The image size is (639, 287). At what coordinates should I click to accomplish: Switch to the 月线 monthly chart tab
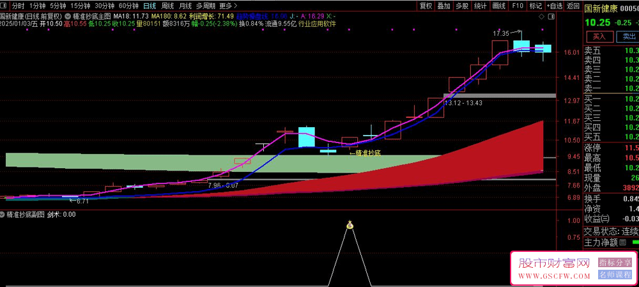[x=185, y=6]
